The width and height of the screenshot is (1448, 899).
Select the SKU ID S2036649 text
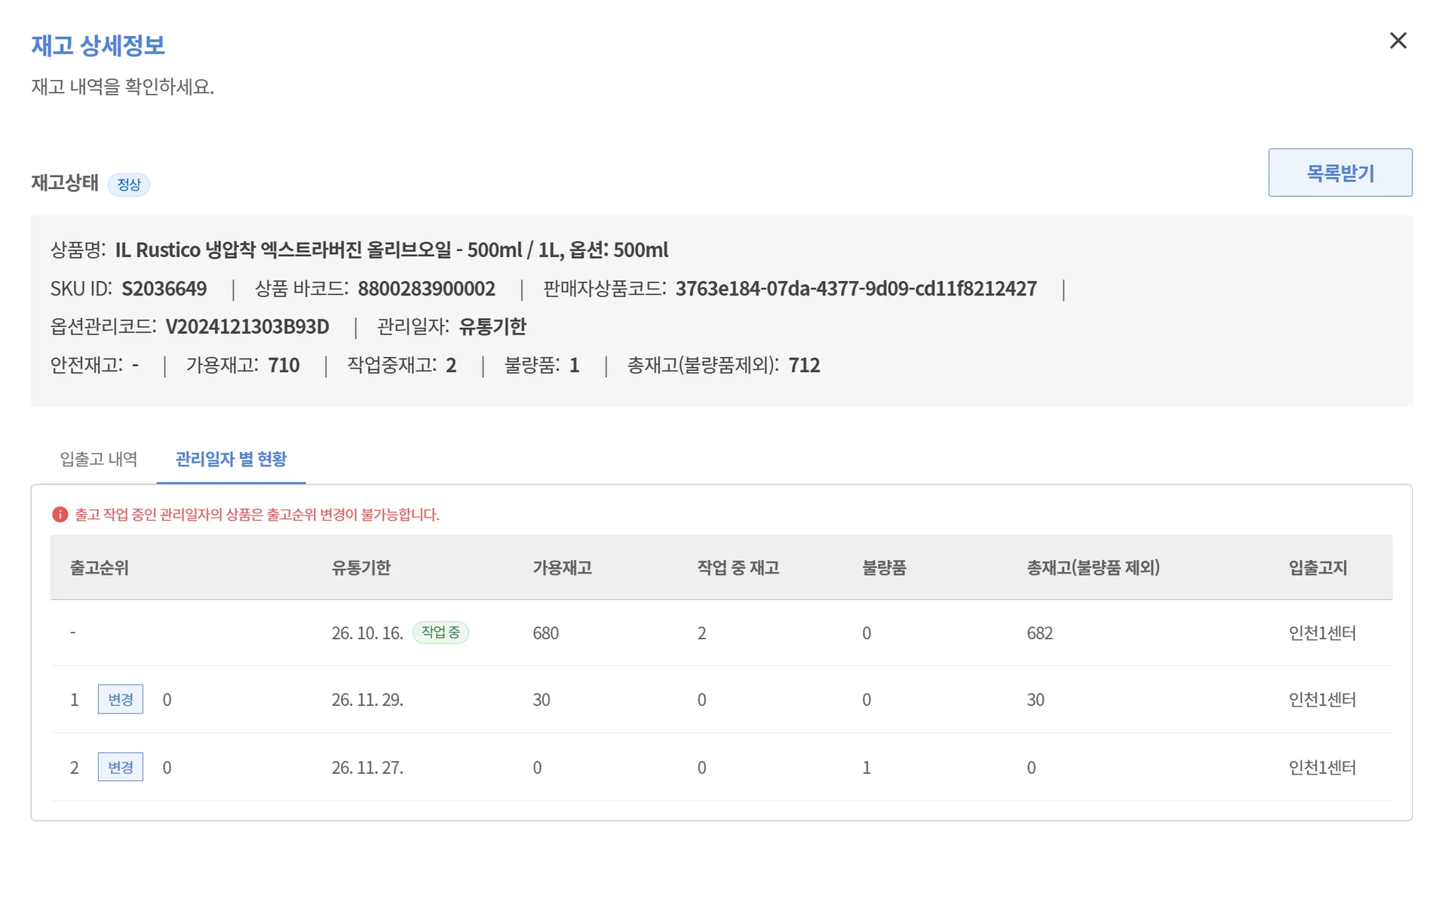click(x=164, y=289)
